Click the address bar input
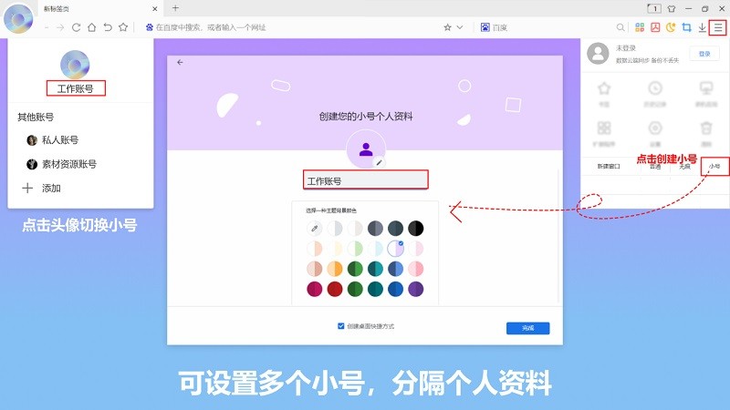Image resolution: width=730 pixels, height=410 pixels. (x=293, y=27)
